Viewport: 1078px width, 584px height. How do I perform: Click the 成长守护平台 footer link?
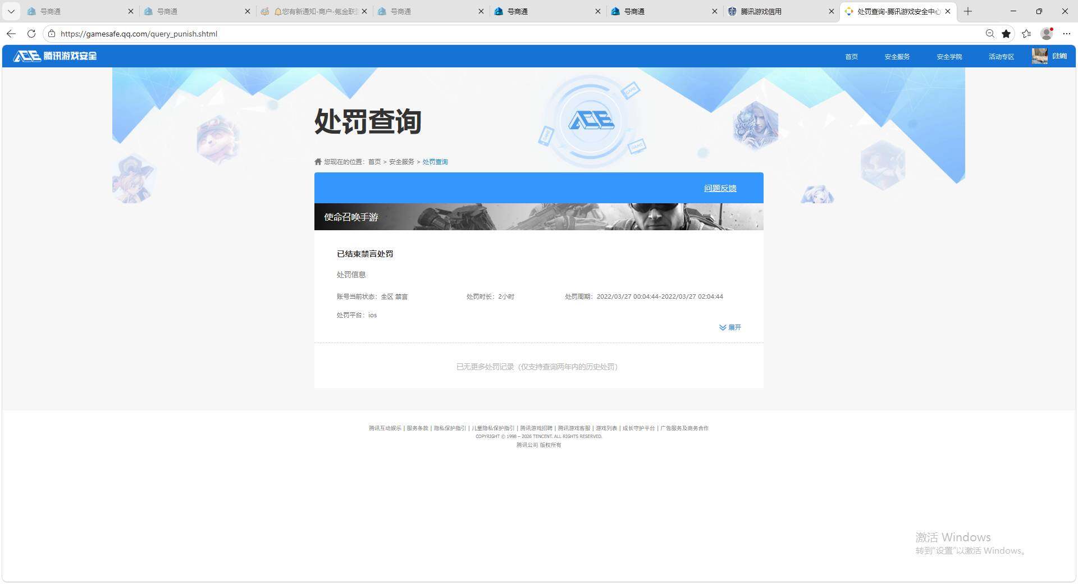point(640,428)
